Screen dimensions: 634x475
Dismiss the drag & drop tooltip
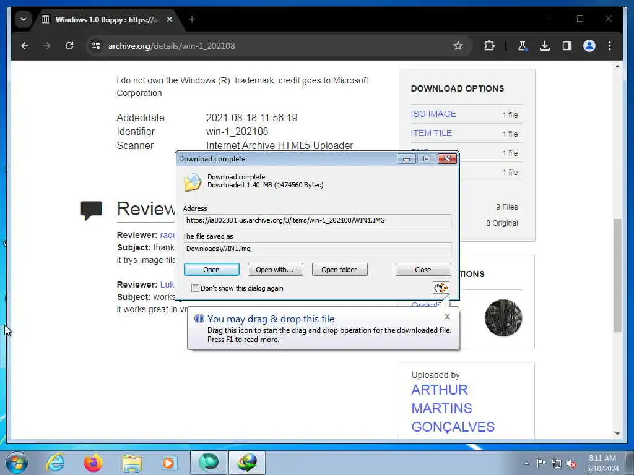pyautogui.click(x=447, y=317)
